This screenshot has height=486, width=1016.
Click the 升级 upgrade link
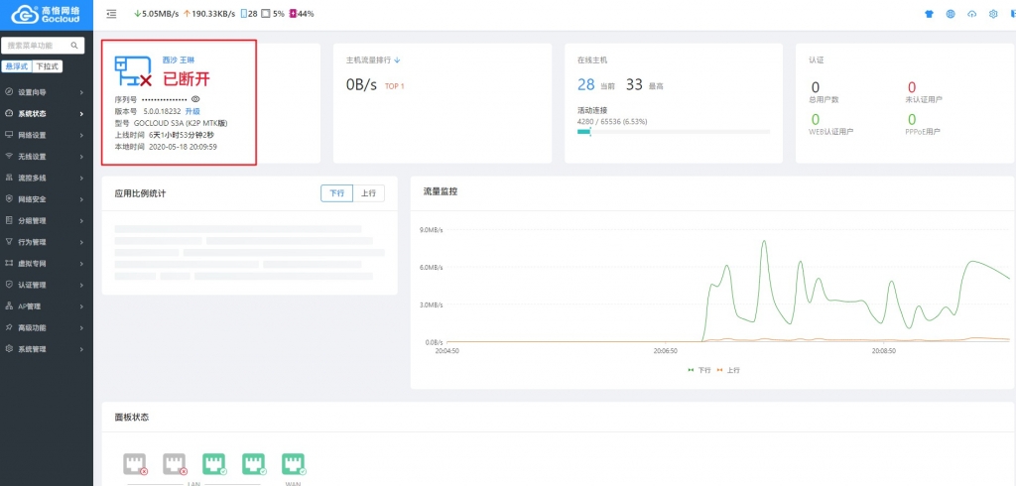pyautogui.click(x=192, y=111)
